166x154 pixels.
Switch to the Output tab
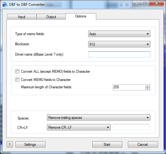click(51, 17)
